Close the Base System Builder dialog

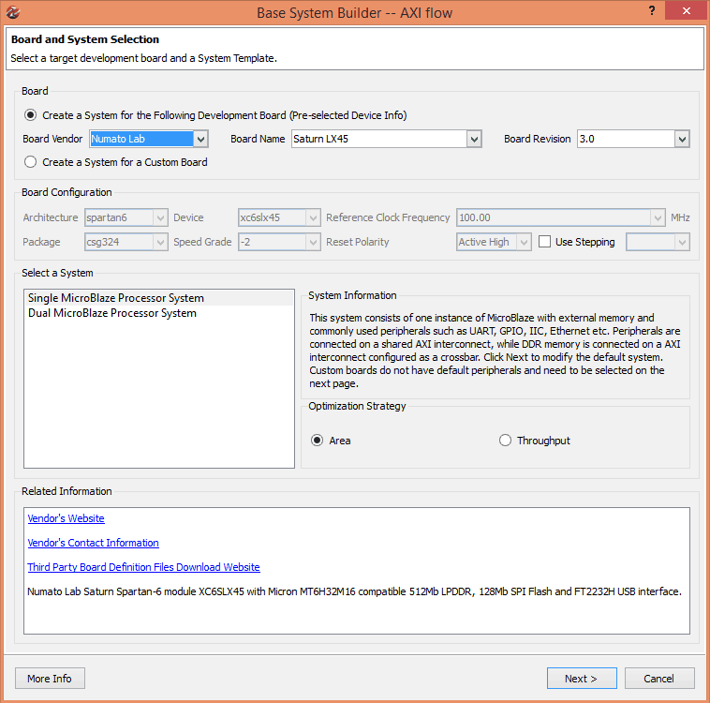point(688,12)
